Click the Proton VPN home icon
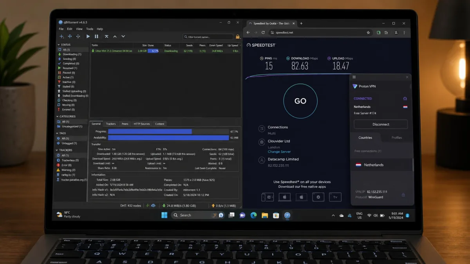Image resolution: width=470 pixels, height=264 pixels. [405, 99]
